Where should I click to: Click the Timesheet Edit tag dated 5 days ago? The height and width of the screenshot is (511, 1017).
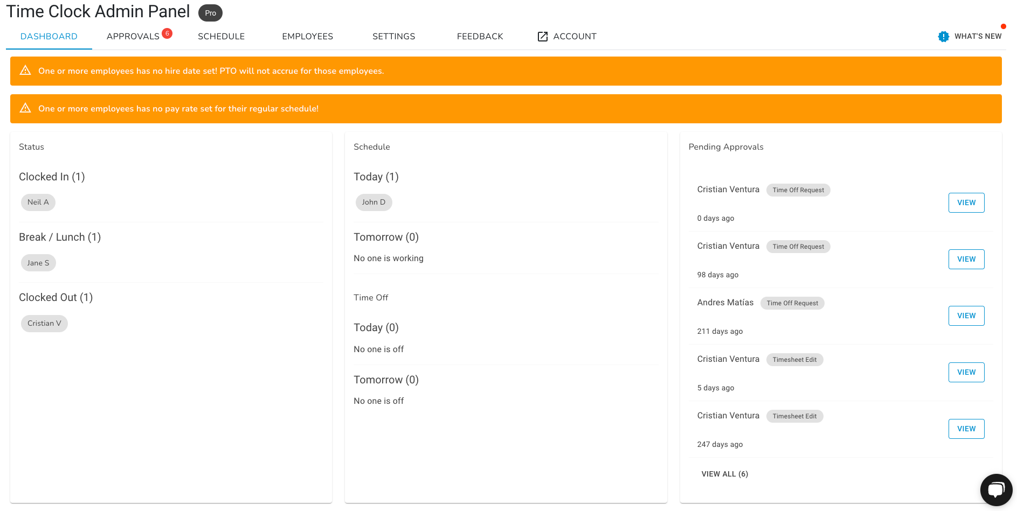tap(794, 360)
